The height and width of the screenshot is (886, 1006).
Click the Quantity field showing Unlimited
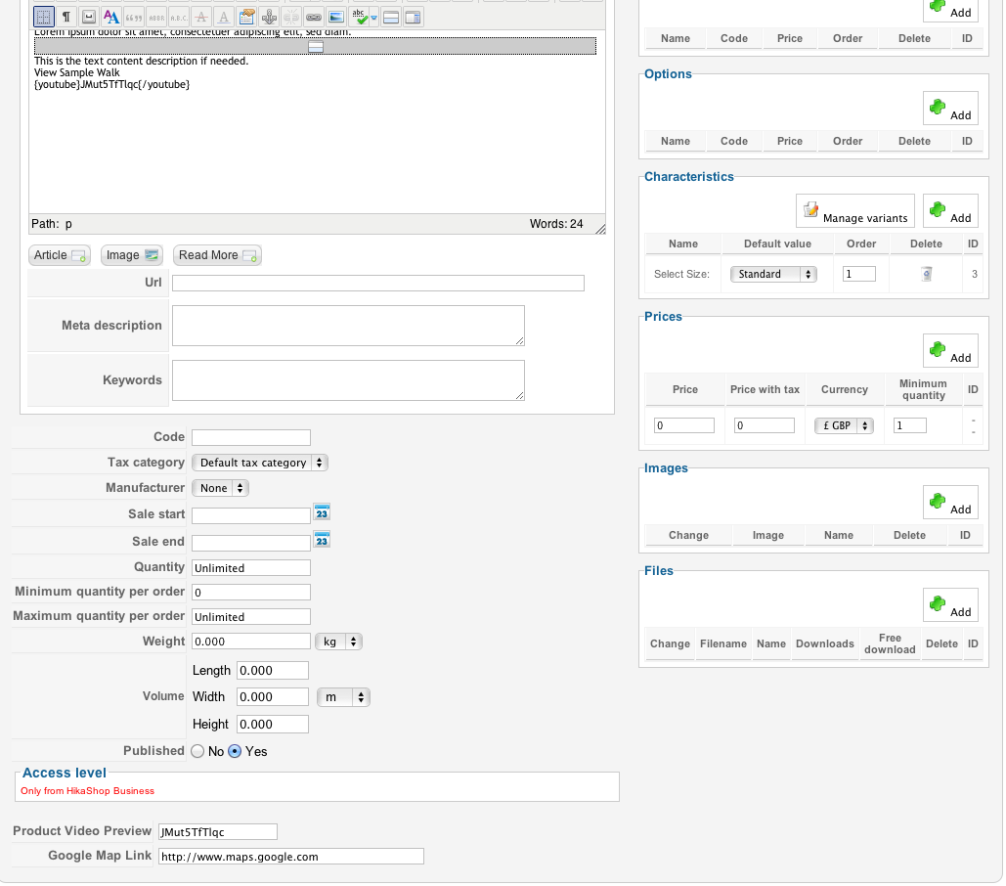(251, 568)
